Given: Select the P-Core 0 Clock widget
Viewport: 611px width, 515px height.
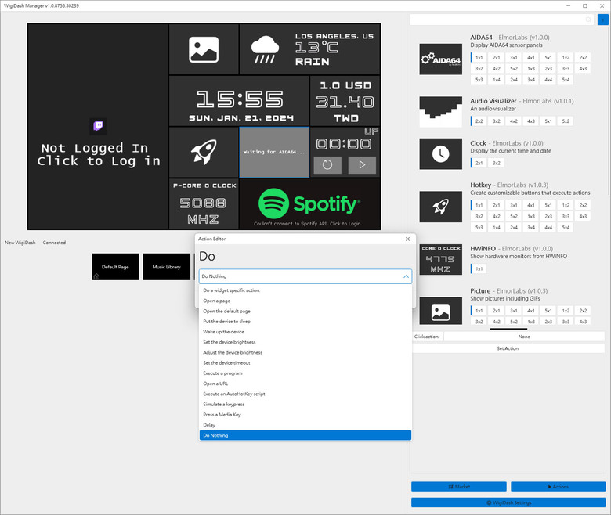Looking at the screenshot, I should [x=204, y=204].
